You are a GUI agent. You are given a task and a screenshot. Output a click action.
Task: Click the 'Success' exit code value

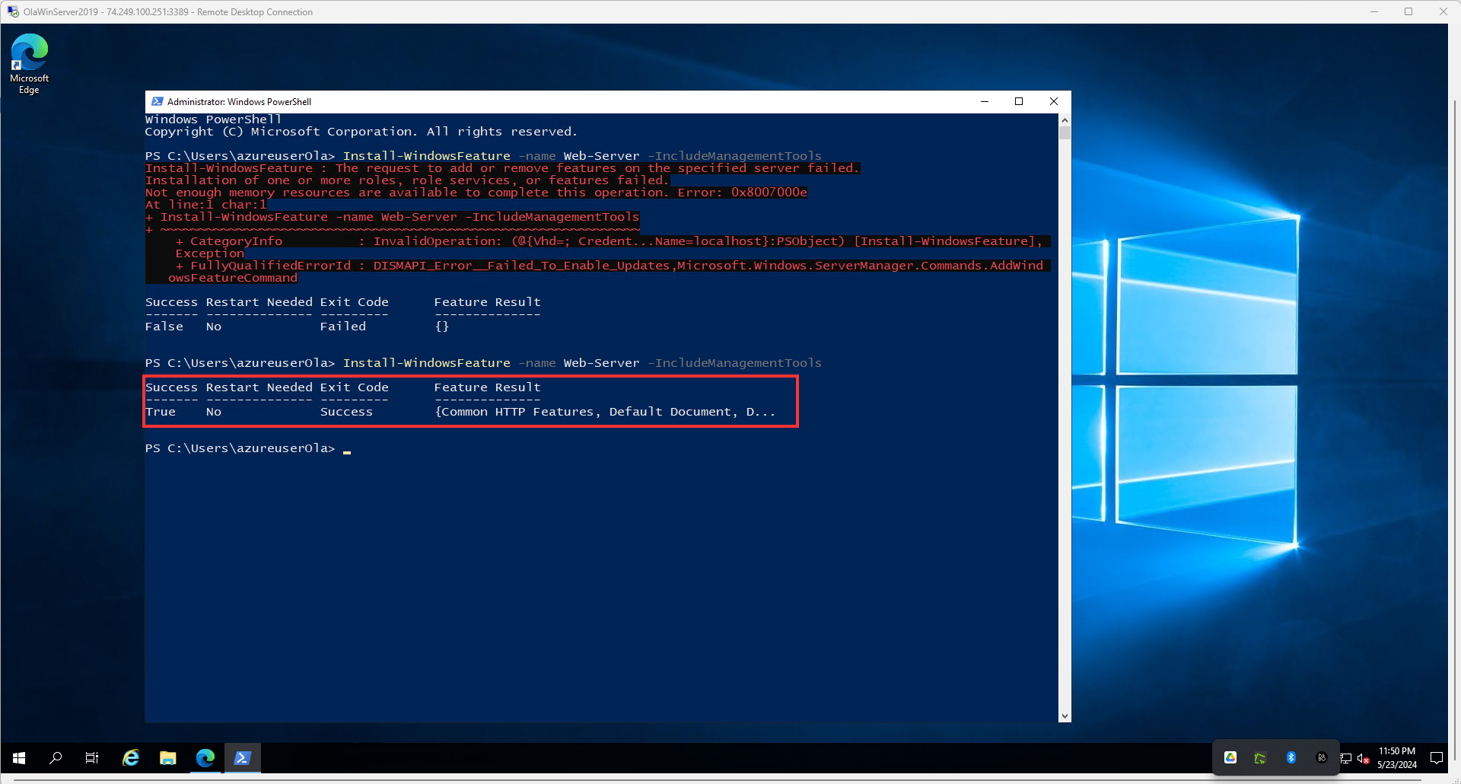[346, 412]
